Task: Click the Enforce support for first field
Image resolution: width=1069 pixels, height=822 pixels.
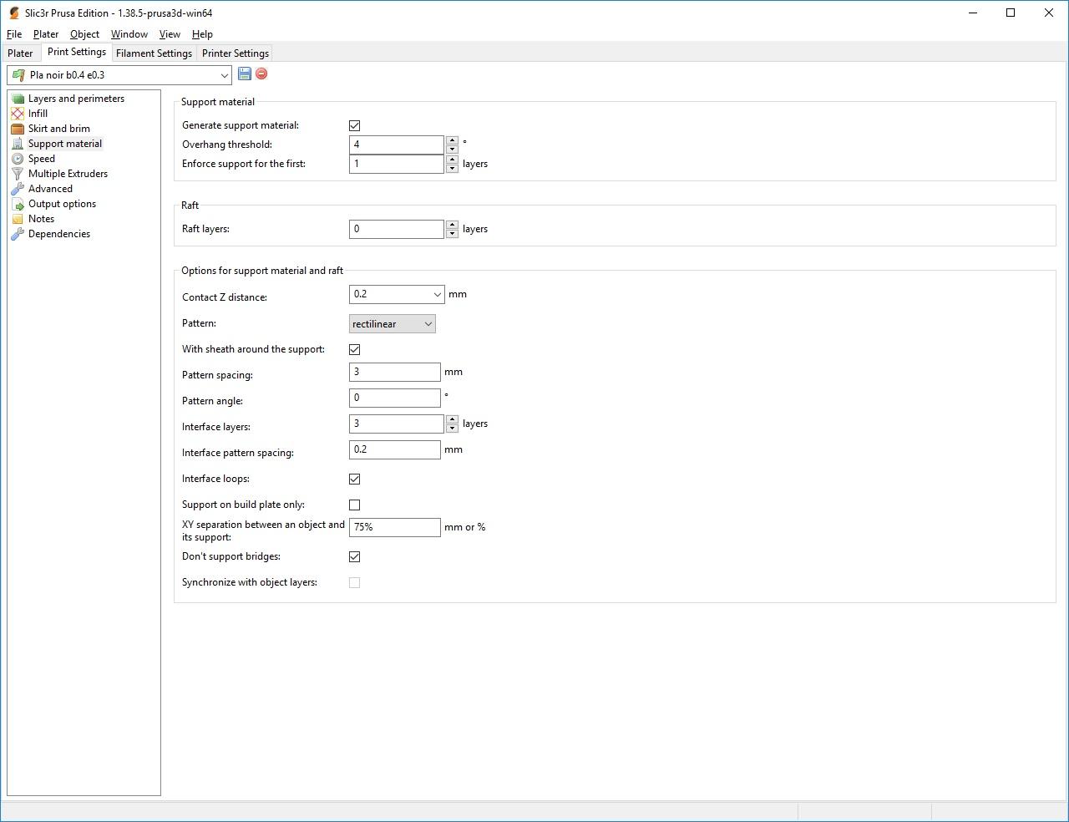Action: tap(397, 164)
